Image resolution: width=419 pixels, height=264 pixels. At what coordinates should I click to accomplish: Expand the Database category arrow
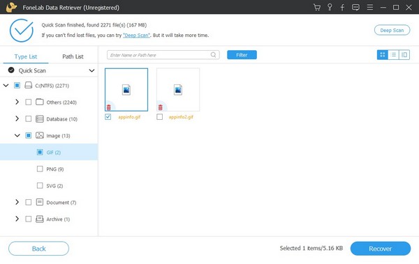click(17, 118)
